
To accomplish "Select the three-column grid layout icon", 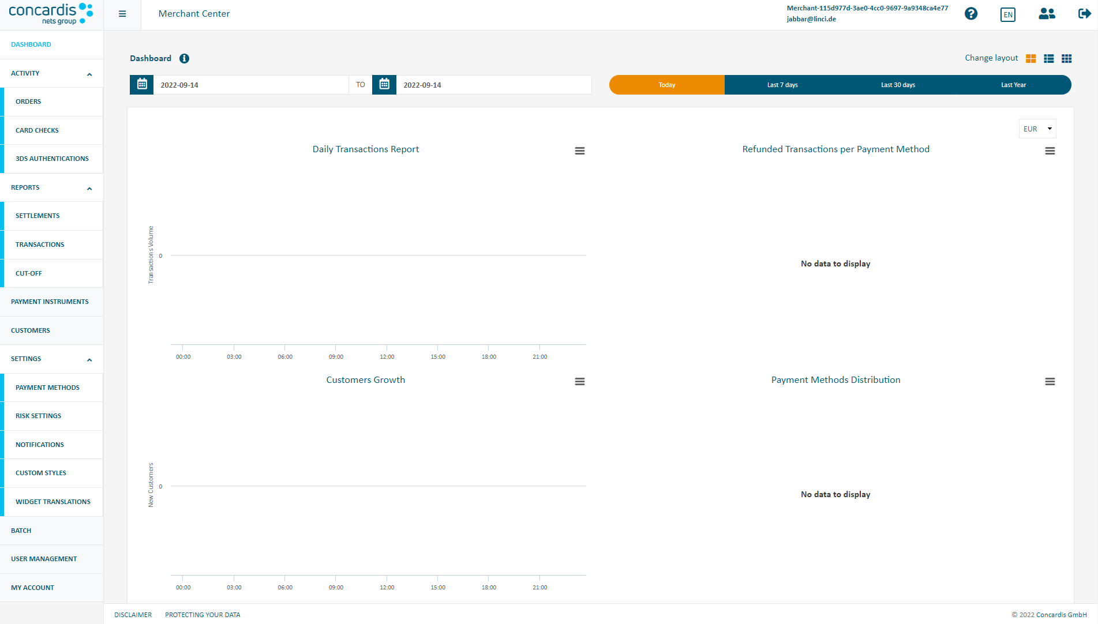I will [x=1067, y=58].
